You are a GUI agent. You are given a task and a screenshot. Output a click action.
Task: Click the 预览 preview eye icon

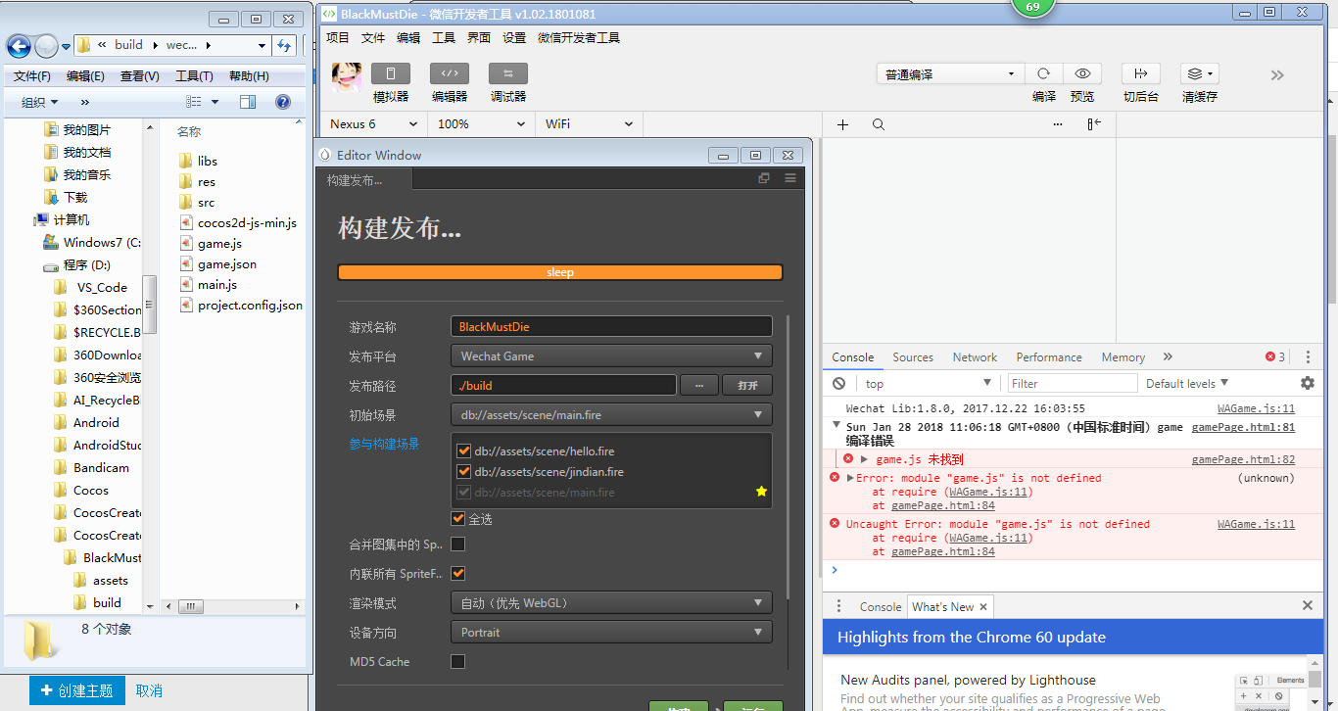pyautogui.click(x=1082, y=74)
